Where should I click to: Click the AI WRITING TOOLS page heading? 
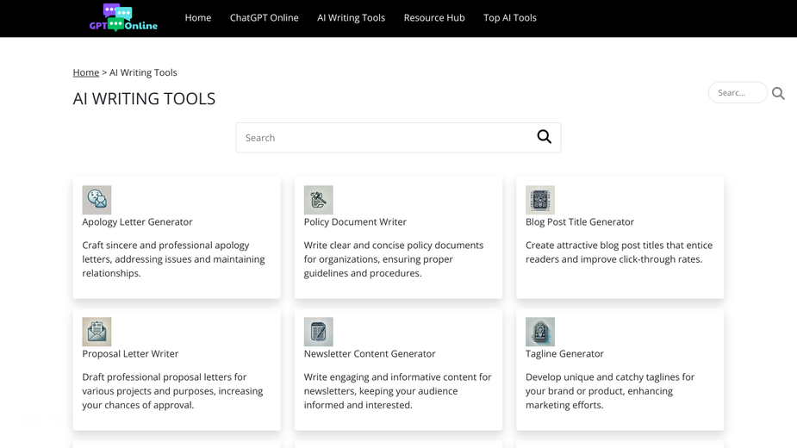coord(145,99)
